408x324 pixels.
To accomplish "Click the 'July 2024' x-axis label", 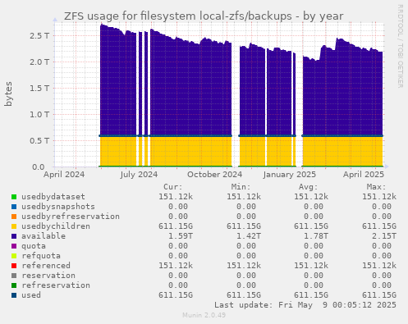I will point(139,175).
